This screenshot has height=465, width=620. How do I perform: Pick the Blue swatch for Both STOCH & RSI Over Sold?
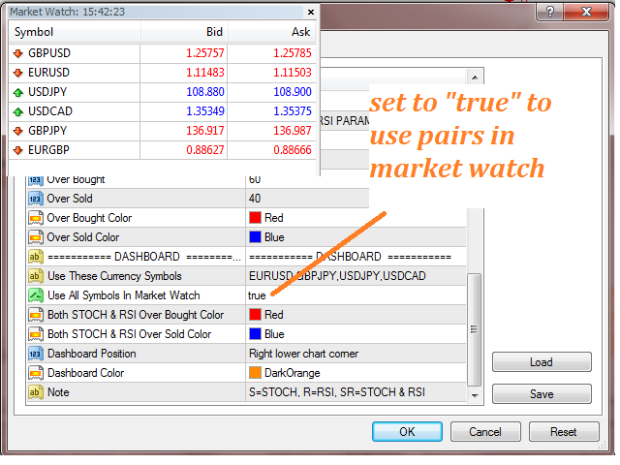(x=255, y=334)
